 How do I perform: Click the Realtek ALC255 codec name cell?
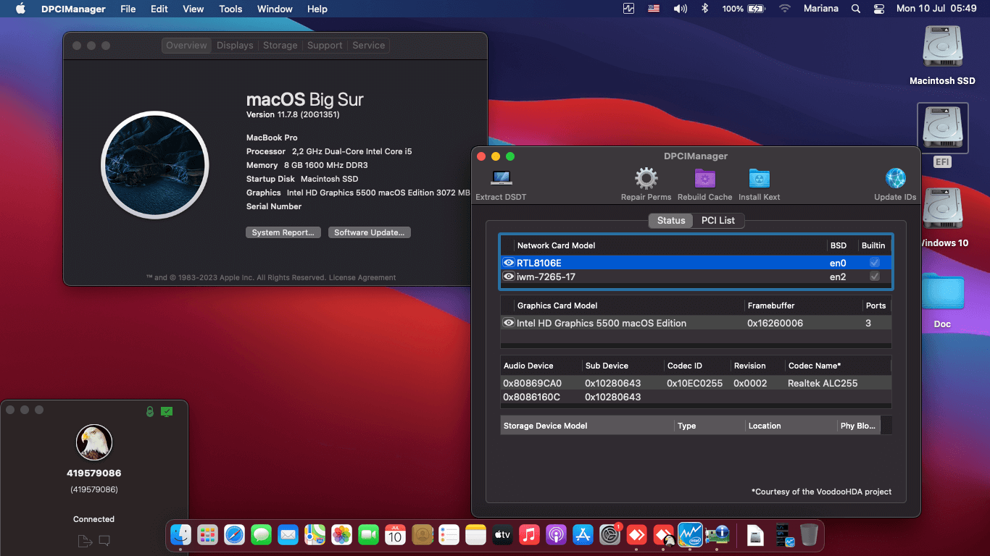[823, 383]
